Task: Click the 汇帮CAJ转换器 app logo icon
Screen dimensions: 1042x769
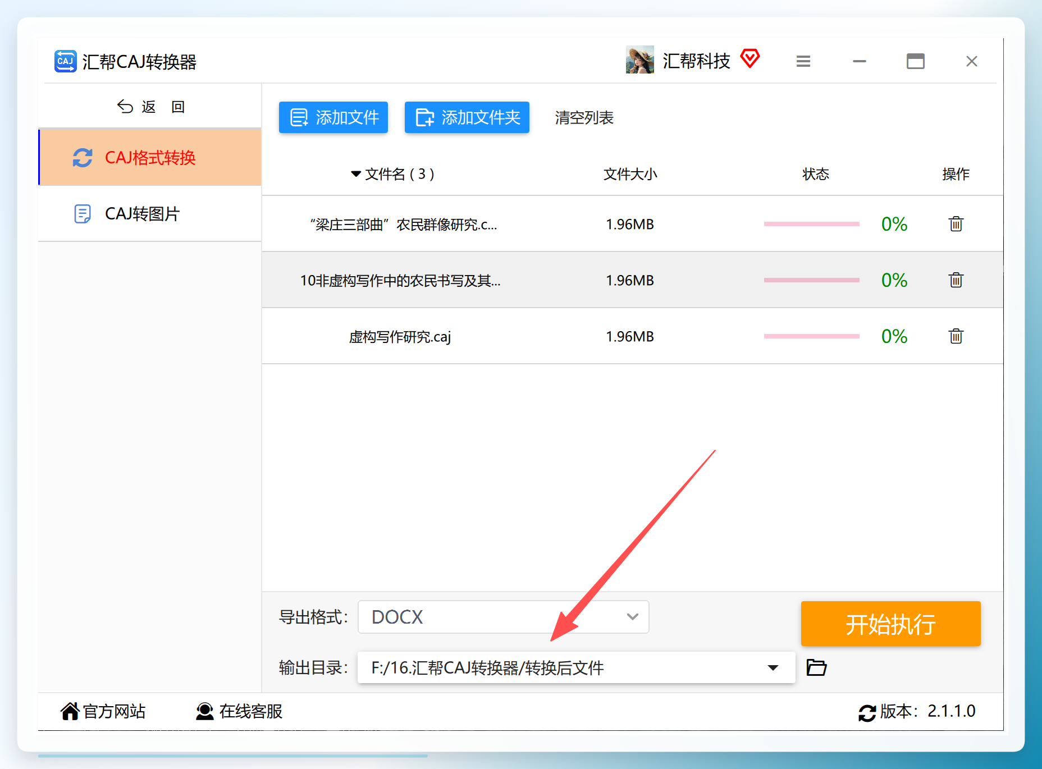Action: [66, 61]
